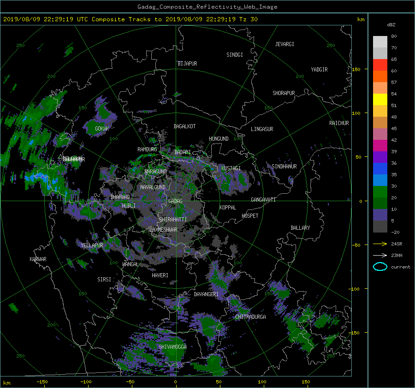The width and height of the screenshot is (415, 388).
Task: Select the magenta 42 dBZ color swatch
Action: click(380, 145)
